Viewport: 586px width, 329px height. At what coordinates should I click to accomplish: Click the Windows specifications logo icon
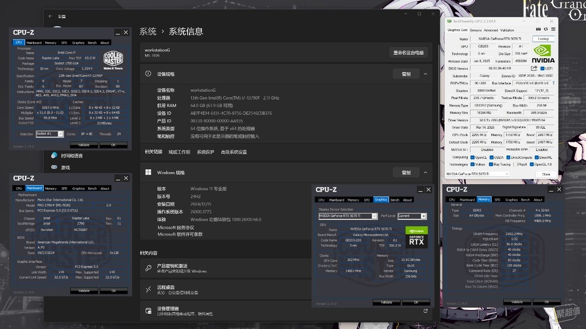[x=148, y=173]
